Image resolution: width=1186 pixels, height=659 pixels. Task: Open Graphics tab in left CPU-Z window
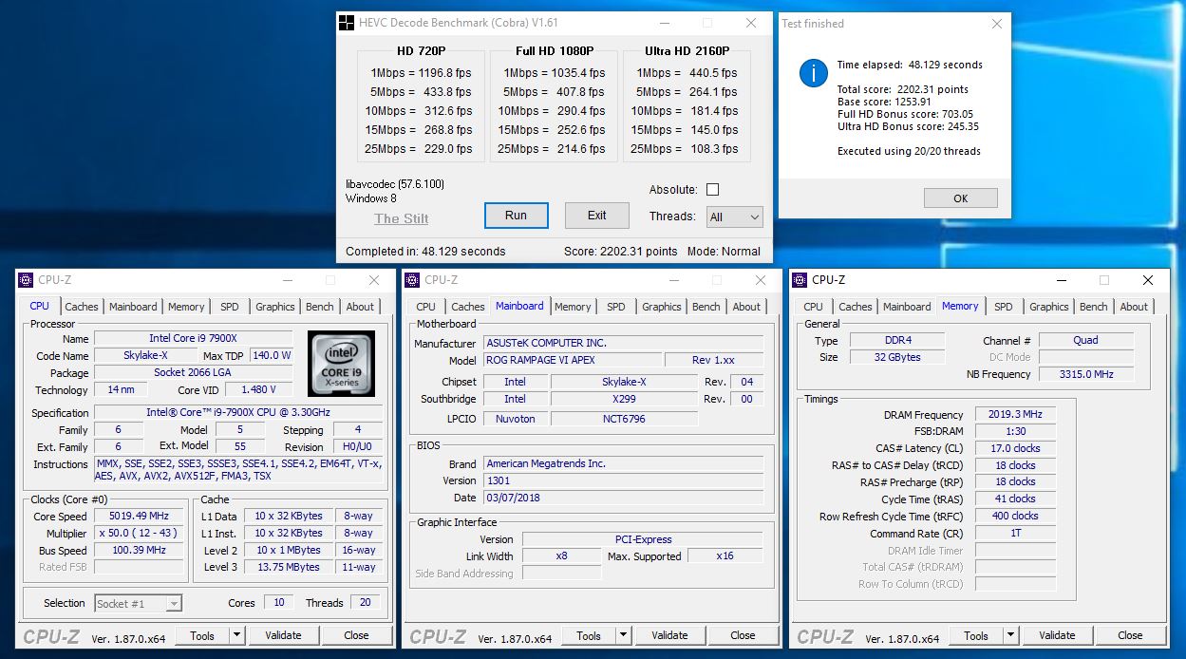[x=275, y=307]
